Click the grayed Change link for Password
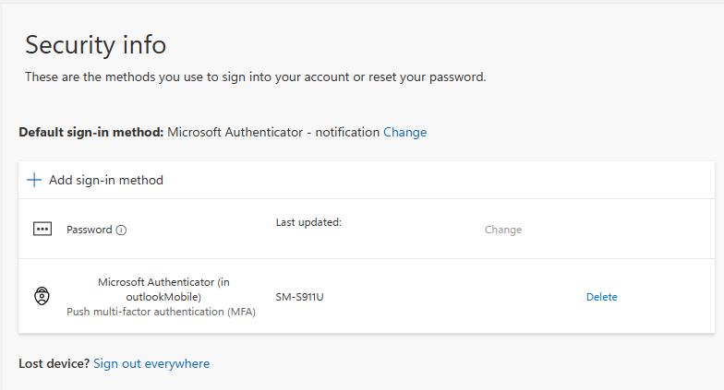 [503, 230]
